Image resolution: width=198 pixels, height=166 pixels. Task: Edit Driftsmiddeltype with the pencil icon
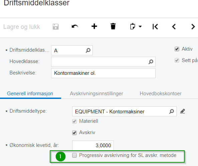tap(183, 111)
